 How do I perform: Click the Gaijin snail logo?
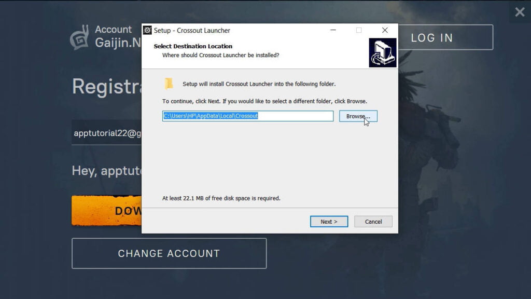point(79,37)
